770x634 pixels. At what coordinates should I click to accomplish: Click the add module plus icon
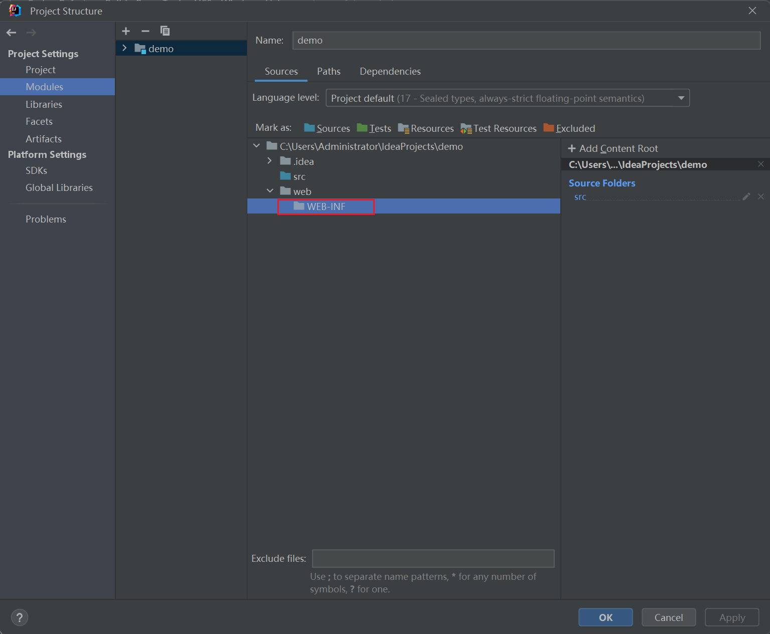(x=126, y=31)
